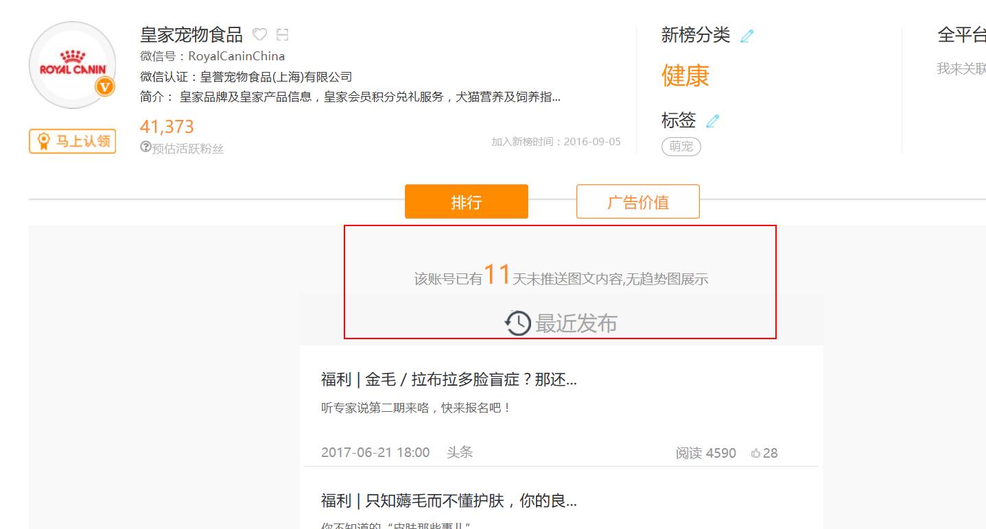Click the verified V badge on the avatar

pyautogui.click(x=104, y=86)
